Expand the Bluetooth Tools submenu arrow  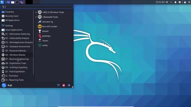(x=36, y=17)
